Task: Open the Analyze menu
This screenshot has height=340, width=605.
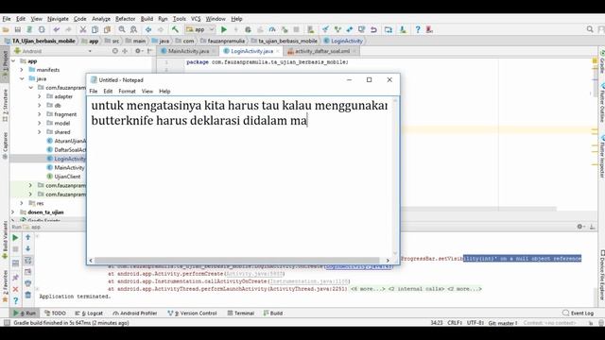Action: pos(101,19)
